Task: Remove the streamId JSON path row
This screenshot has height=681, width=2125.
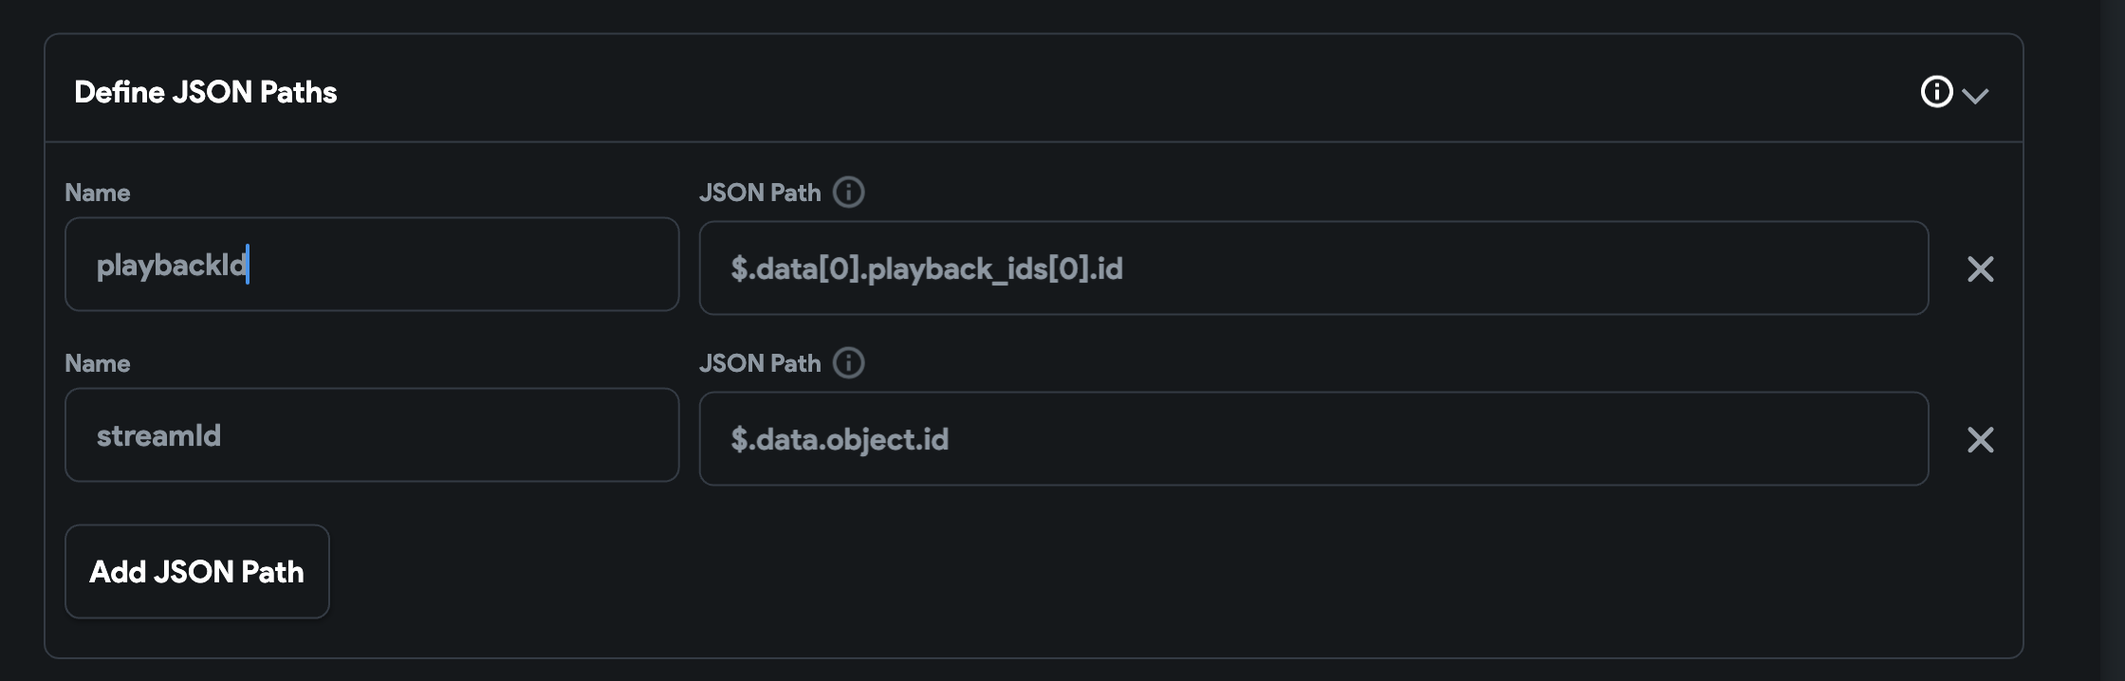Action: click(x=1981, y=440)
